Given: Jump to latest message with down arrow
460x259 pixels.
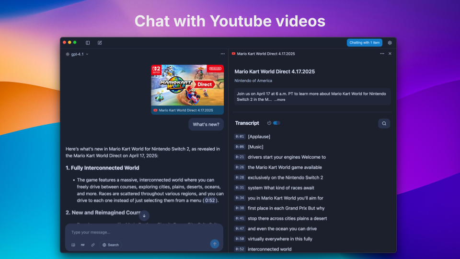Looking at the screenshot, I should click(x=144, y=215).
